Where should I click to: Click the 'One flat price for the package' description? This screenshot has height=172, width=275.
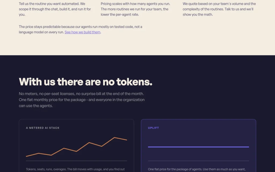[197, 170]
